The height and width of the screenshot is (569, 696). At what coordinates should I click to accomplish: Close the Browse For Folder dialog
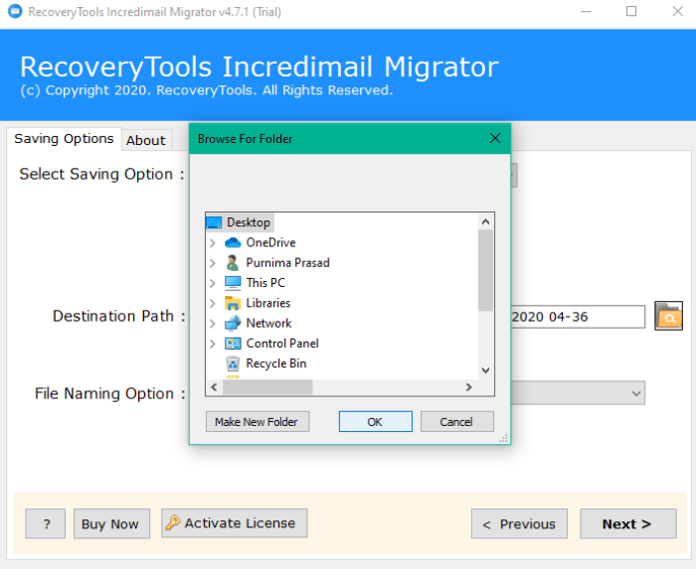click(495, 139)
